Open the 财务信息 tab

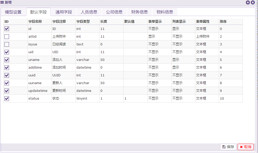(140, 12)
